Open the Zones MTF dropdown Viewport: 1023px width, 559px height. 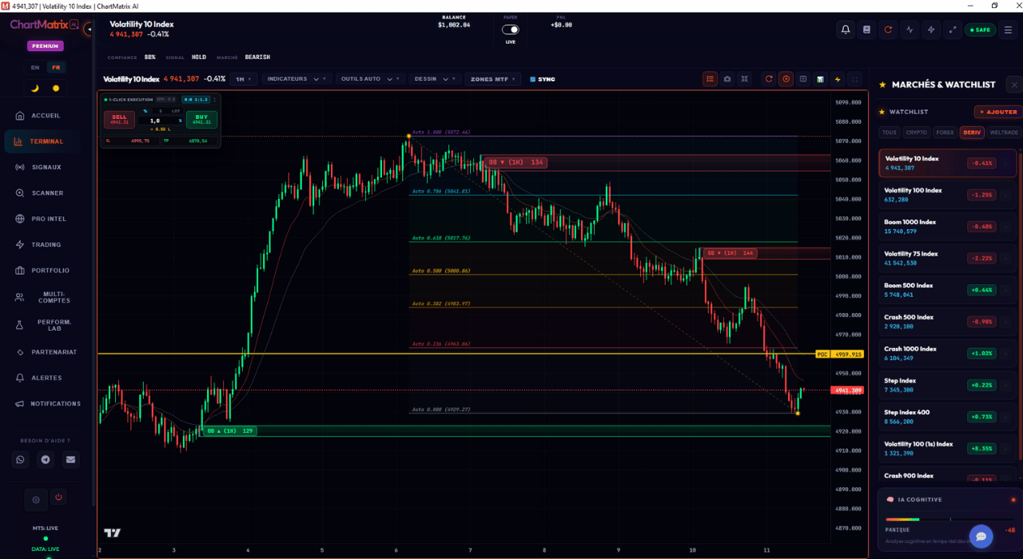click(x=492, y=79)
